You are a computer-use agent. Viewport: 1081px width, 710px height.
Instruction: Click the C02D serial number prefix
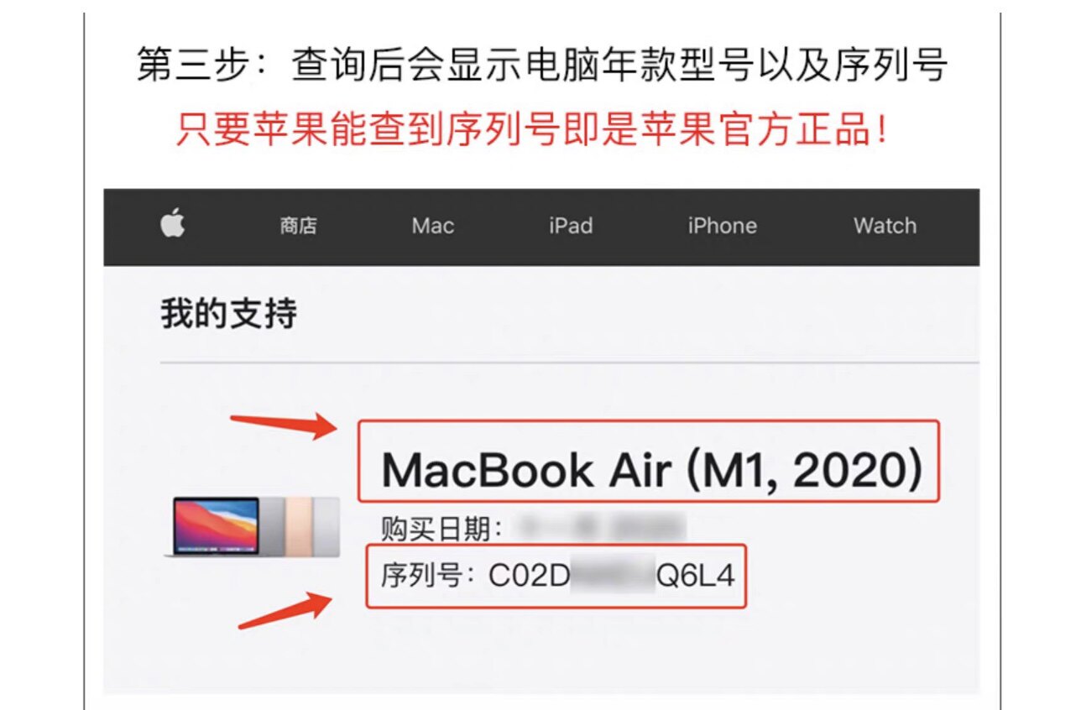click(x=530, y=577)
